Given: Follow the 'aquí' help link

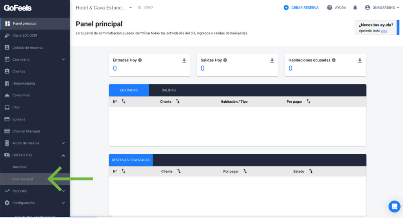Looking at the screenshot, I should click(x=384, y=31).
